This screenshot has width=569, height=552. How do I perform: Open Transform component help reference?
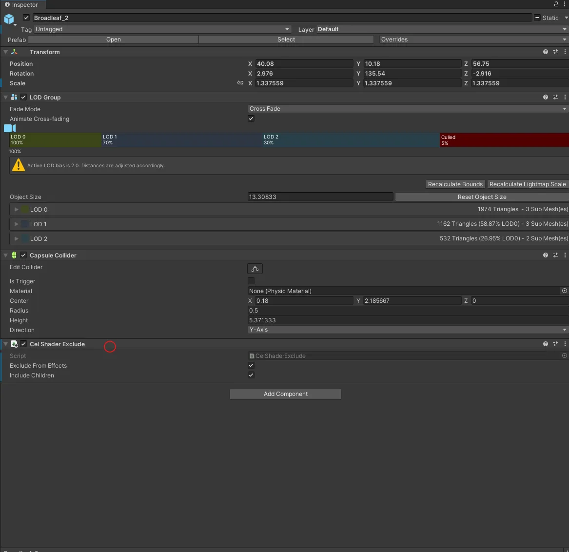tap(546, 52)
